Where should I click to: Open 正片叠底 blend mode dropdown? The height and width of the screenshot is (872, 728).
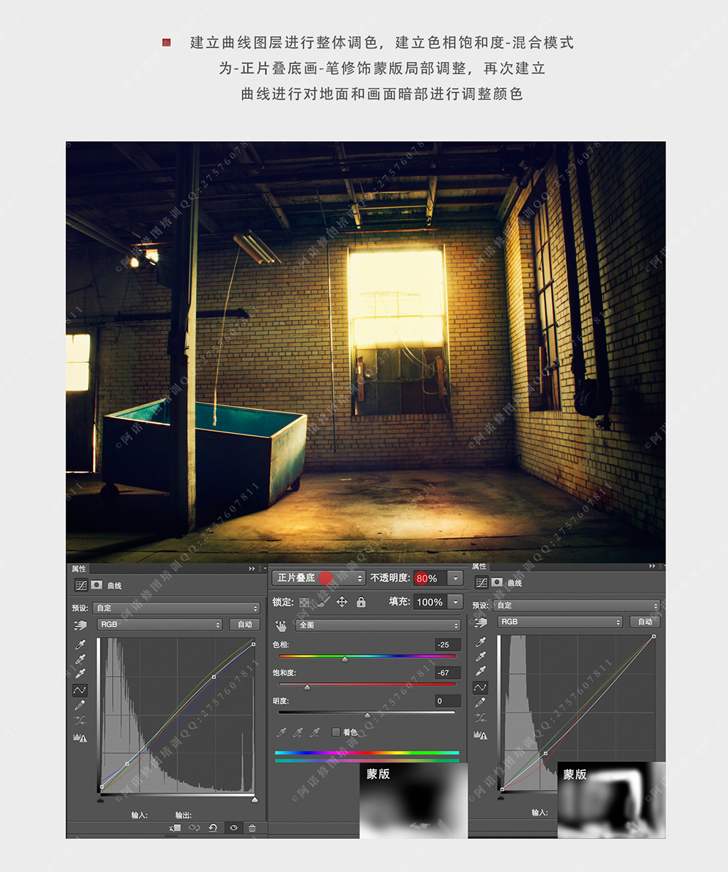[x=318, y=578]
